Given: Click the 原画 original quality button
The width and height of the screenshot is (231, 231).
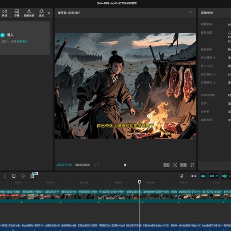Looking at the screenshot, I should click(x=166, y=165).
